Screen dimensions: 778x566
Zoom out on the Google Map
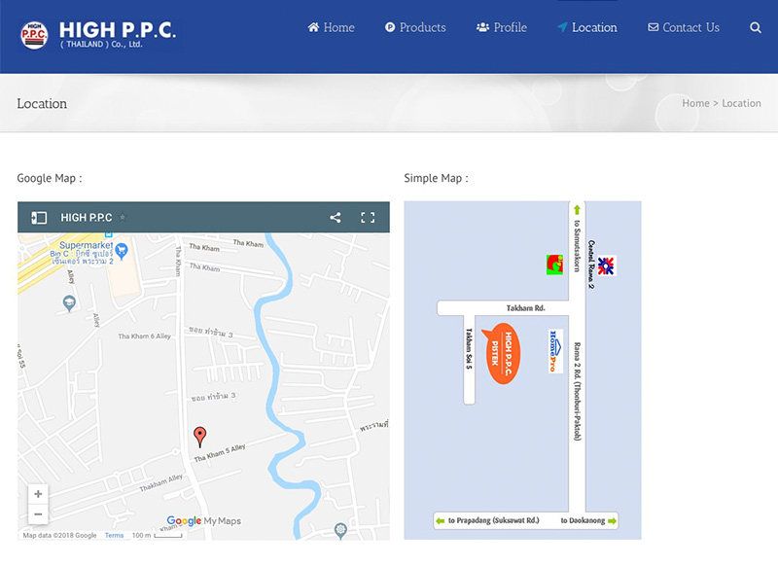[38, 514]
